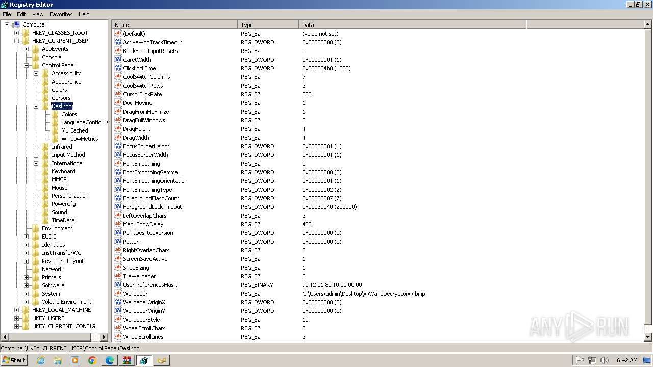Image resolution: width=653 pixels, height=367 pixels.
Task: Expand the HKEY_LOCAL_MACHINE node
Action: [x=16, y=310]
